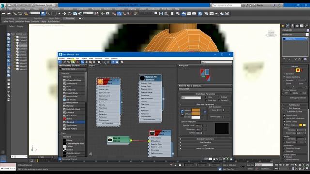310x174 pixels.
Task: Open the Rendering menu in main menu bar
Action: [96, 9]
